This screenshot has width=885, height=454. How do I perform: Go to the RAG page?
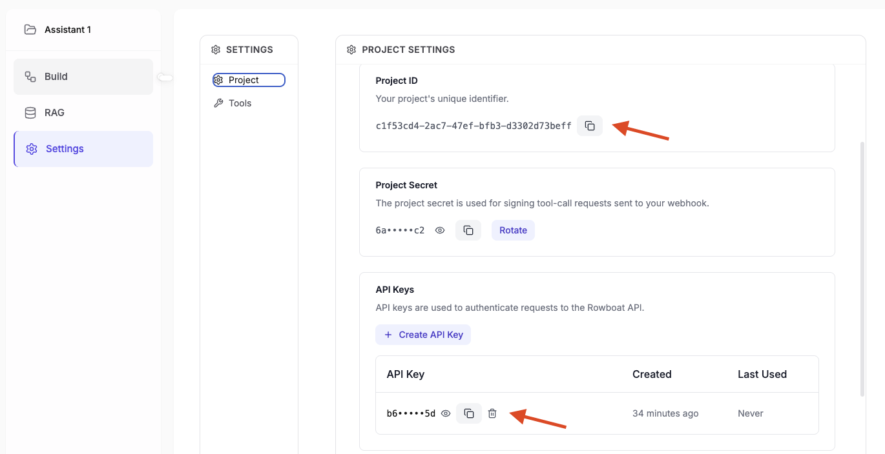click(55, 113)
